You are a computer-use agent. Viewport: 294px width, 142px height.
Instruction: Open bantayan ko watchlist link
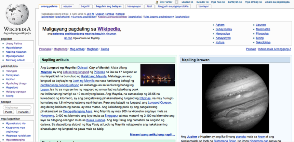(x=235, y=2)
